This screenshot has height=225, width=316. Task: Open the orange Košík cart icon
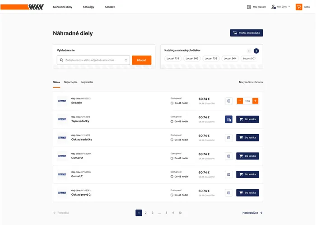click(299, 7)
